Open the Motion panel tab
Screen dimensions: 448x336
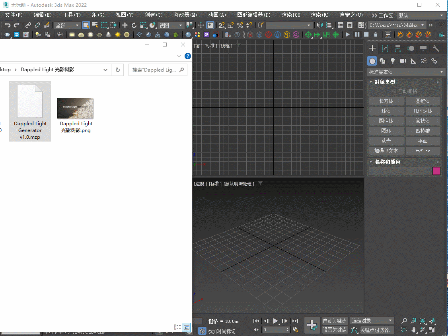(x=411, y=48)
